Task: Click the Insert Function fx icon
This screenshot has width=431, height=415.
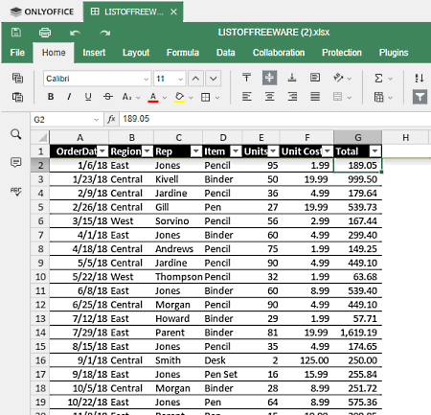Action: pos(111,119)
